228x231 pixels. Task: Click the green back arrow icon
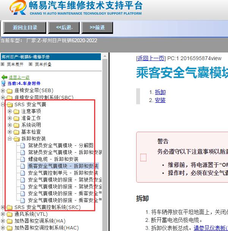[x=4, y=77]
